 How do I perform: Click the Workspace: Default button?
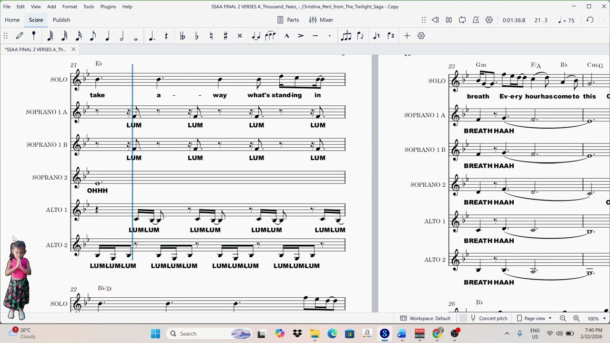pos(425,318)
